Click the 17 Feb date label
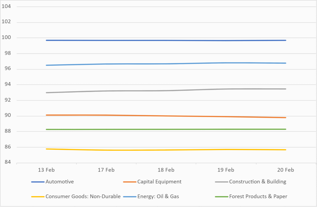Image resolution: width=317 pixels, height=207 pixels. pyautogui.click(x=106, y=170)
